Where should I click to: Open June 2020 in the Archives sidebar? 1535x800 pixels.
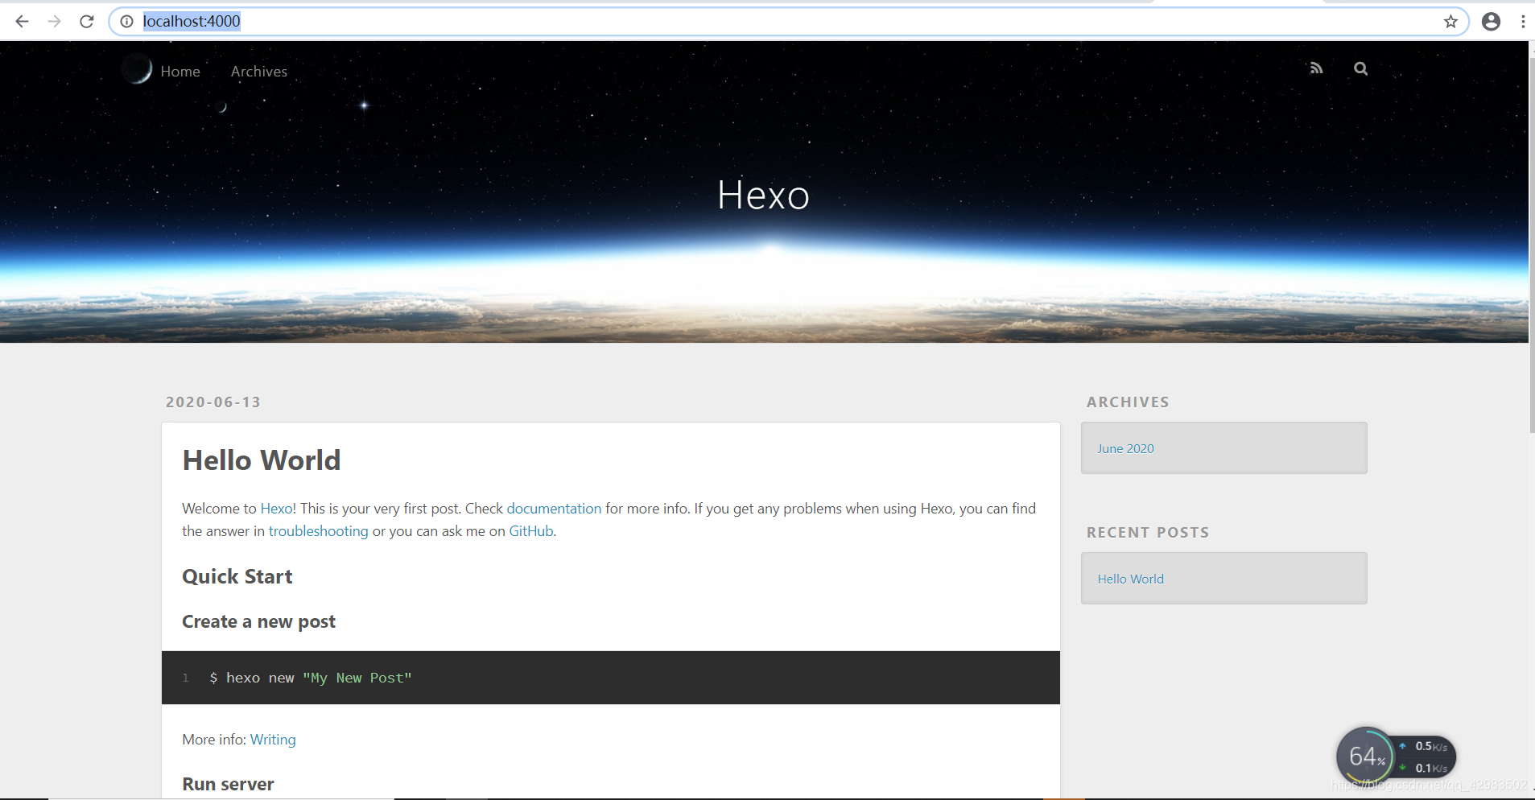point(1125,448)
